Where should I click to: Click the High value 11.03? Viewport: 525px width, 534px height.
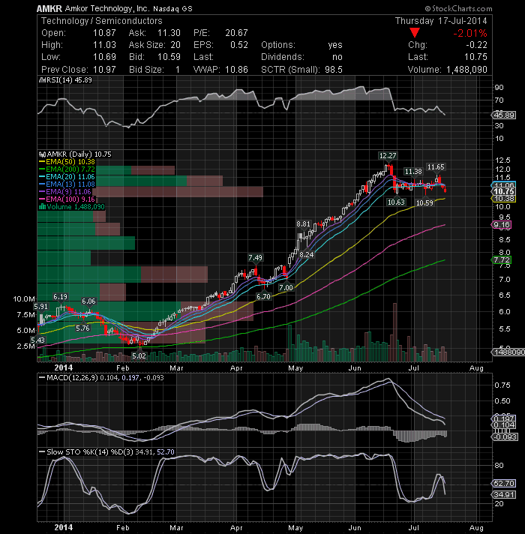[x=104, y=45]
